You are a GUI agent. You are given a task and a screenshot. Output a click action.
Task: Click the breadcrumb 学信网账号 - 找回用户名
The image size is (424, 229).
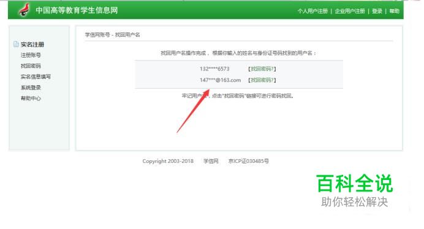[x=113, y=35]
